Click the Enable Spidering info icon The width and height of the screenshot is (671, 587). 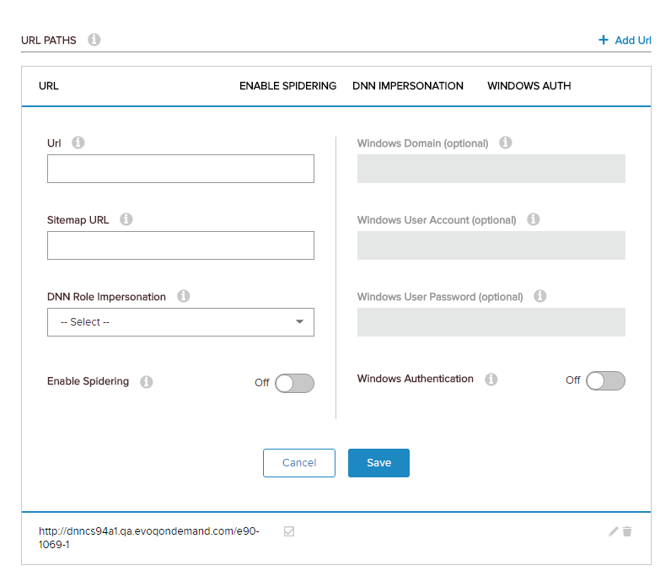pos(147,381)
